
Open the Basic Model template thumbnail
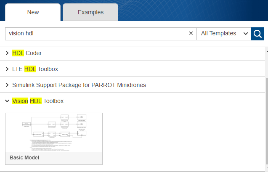(54, 132)
